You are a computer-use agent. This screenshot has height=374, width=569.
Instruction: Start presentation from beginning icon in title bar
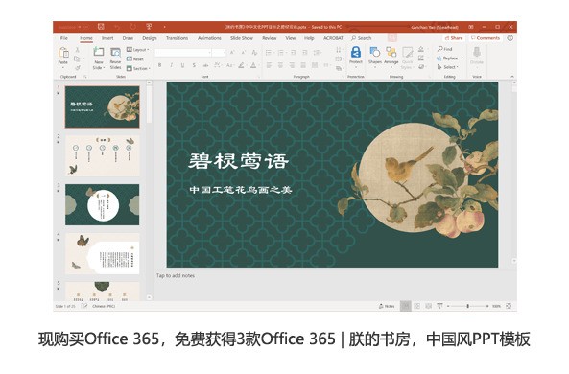pyautogui.click(x=149, y=27)
